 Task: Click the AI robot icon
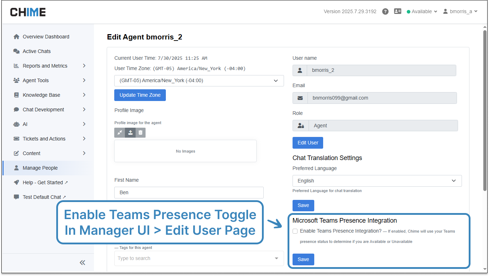point(16,124)
